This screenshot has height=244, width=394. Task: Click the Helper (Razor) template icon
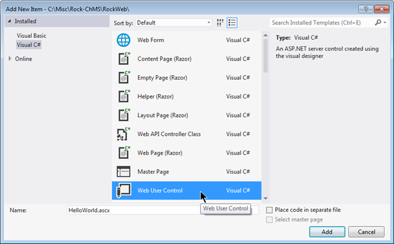coord(124,96)
